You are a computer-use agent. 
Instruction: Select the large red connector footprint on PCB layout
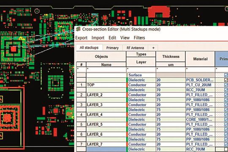pos(159,12)
